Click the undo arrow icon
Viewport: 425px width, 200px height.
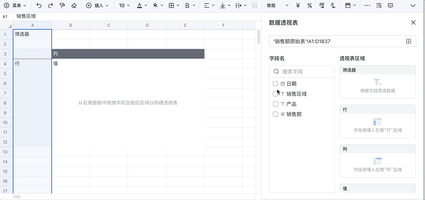[x=39, y=5]
